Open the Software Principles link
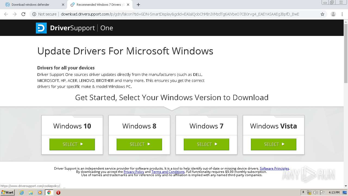Screen dimensions: 348x196 274,169
